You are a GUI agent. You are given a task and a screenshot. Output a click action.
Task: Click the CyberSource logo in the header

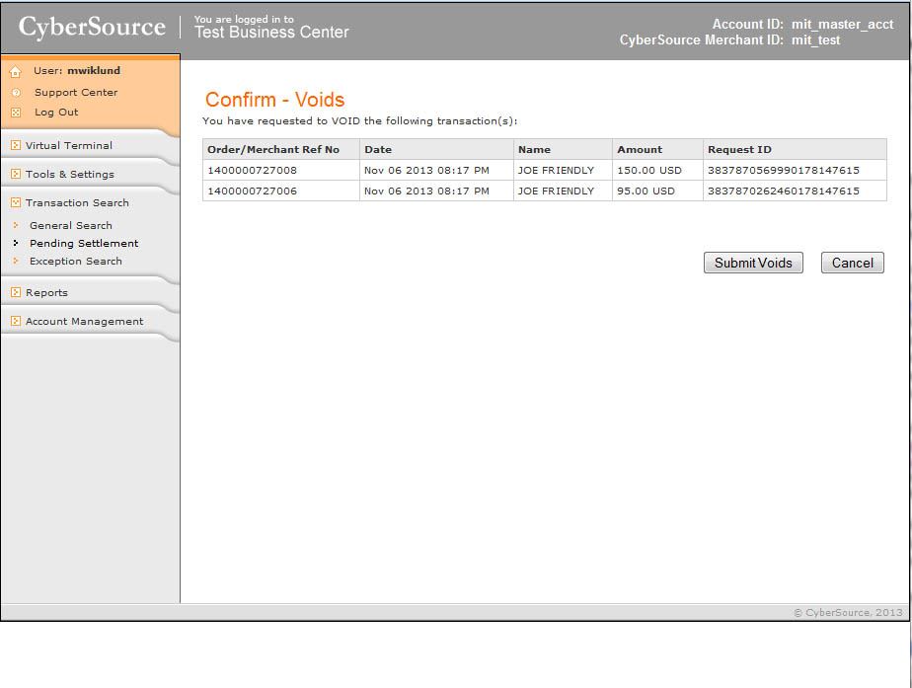pyautogui.click(x=92, y=28)
